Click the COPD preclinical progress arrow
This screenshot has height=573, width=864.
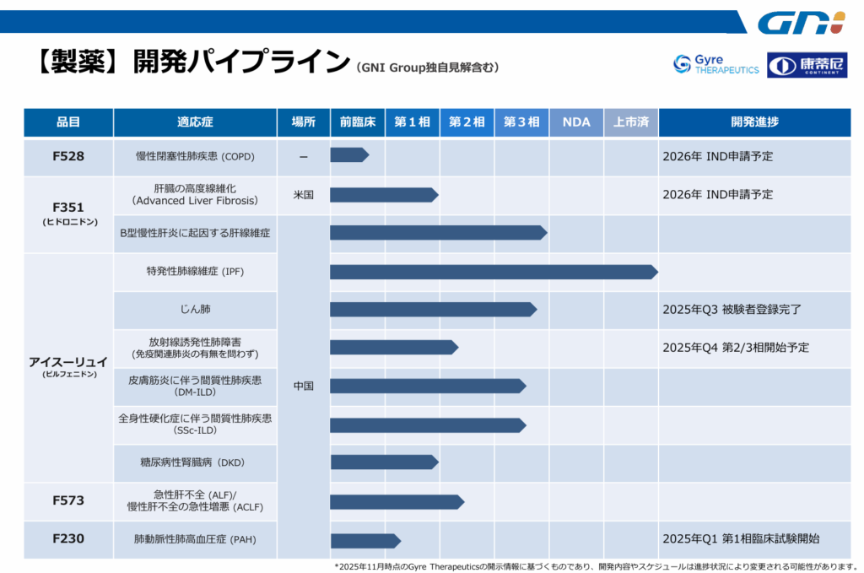(x=348, y=155)
